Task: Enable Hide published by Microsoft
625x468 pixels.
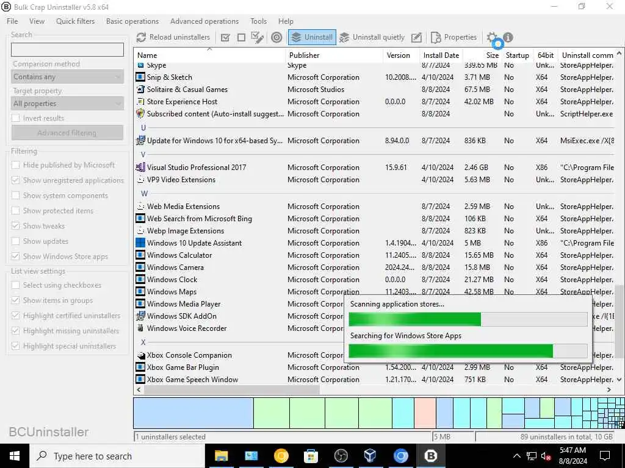Action: (x=15, y=165)
